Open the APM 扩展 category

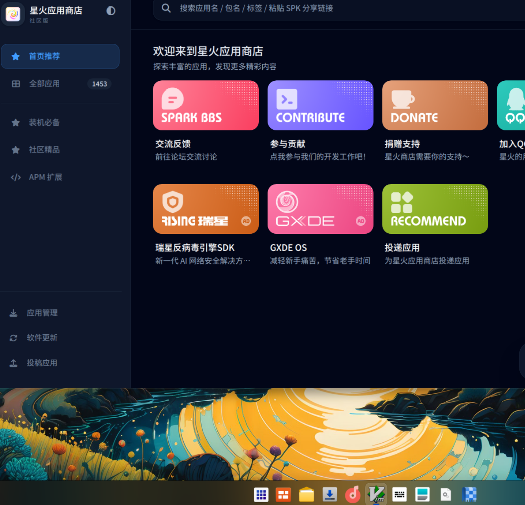tap(60, 177)
